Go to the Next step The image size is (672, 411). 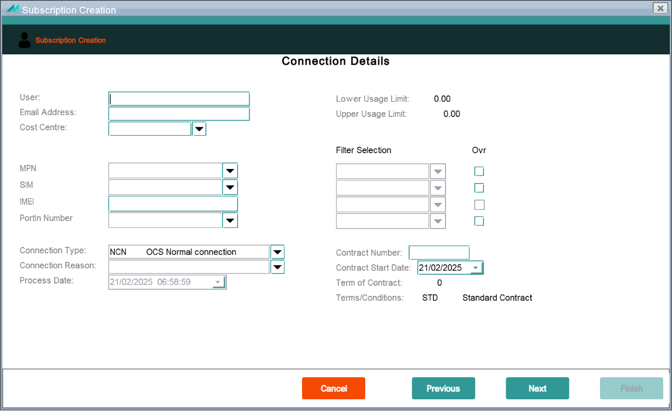[x=537, y=388]
